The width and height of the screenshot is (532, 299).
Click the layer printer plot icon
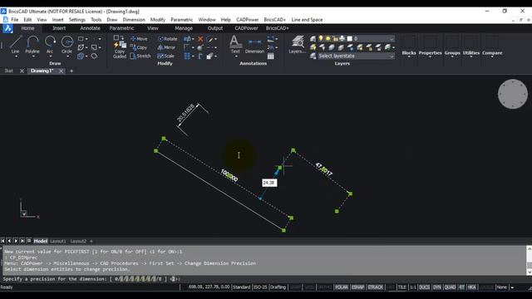pyautogui.click(x=342, y=39)
